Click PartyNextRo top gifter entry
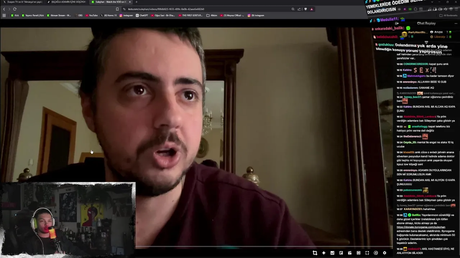Viewport: 460px width, 258px height. tap(414, 34)
